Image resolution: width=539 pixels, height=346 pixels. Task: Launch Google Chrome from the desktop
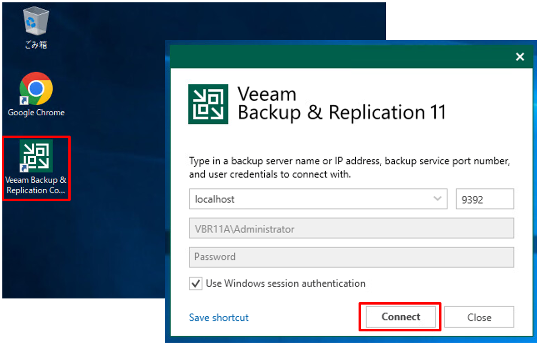coord(36,94)
